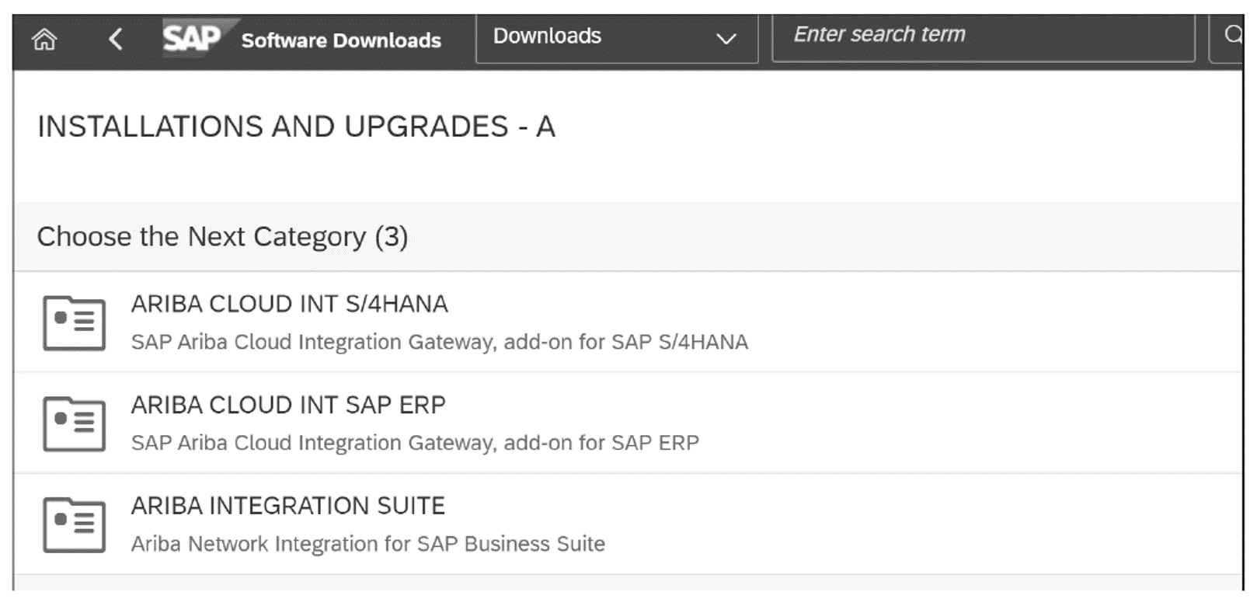Image resolution: width=1257 pixels, height=606 pixels.
Task: Click the (3) category count
Action: pos(392,236)
